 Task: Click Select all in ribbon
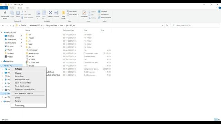[103, 11]
